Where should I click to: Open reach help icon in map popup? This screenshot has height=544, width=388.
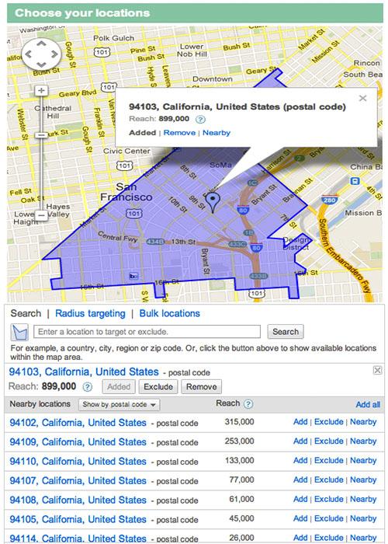point(200,120)
